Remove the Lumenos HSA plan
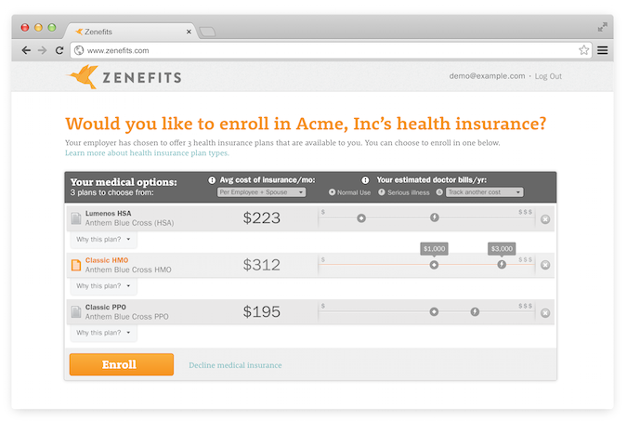Image resolution: width=627 pixels, height=421 pixels. tap(545, 219)
